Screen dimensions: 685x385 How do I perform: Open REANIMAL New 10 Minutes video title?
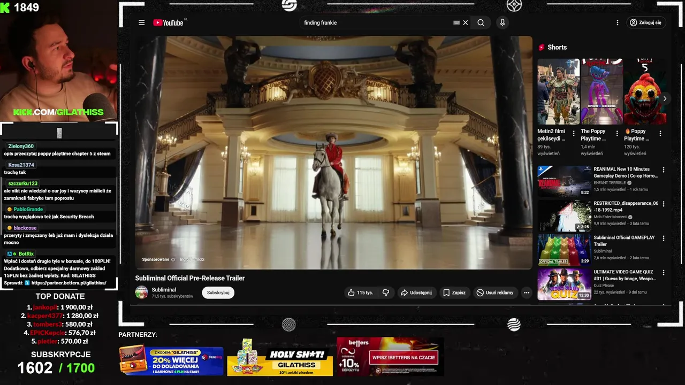point(625,172)
